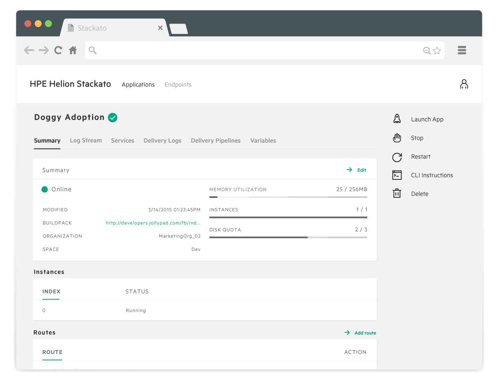Click the ROUTE column header
Viewport: 497px width, 385px height.
pyautogui.click(x=52, y=352)
